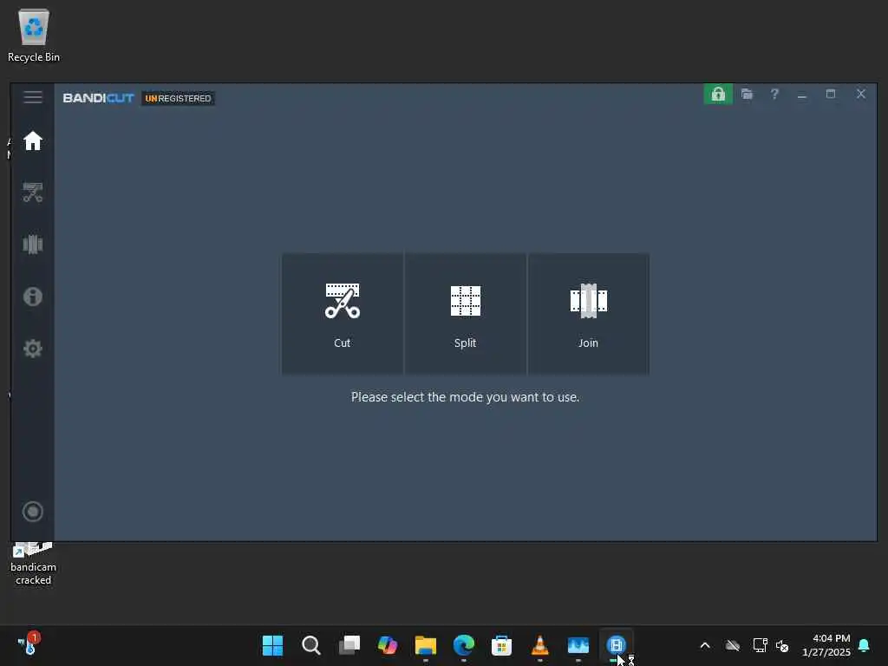888x666 pixels.
Task: Open taskbar Search
Action: (x=311, y=645)
